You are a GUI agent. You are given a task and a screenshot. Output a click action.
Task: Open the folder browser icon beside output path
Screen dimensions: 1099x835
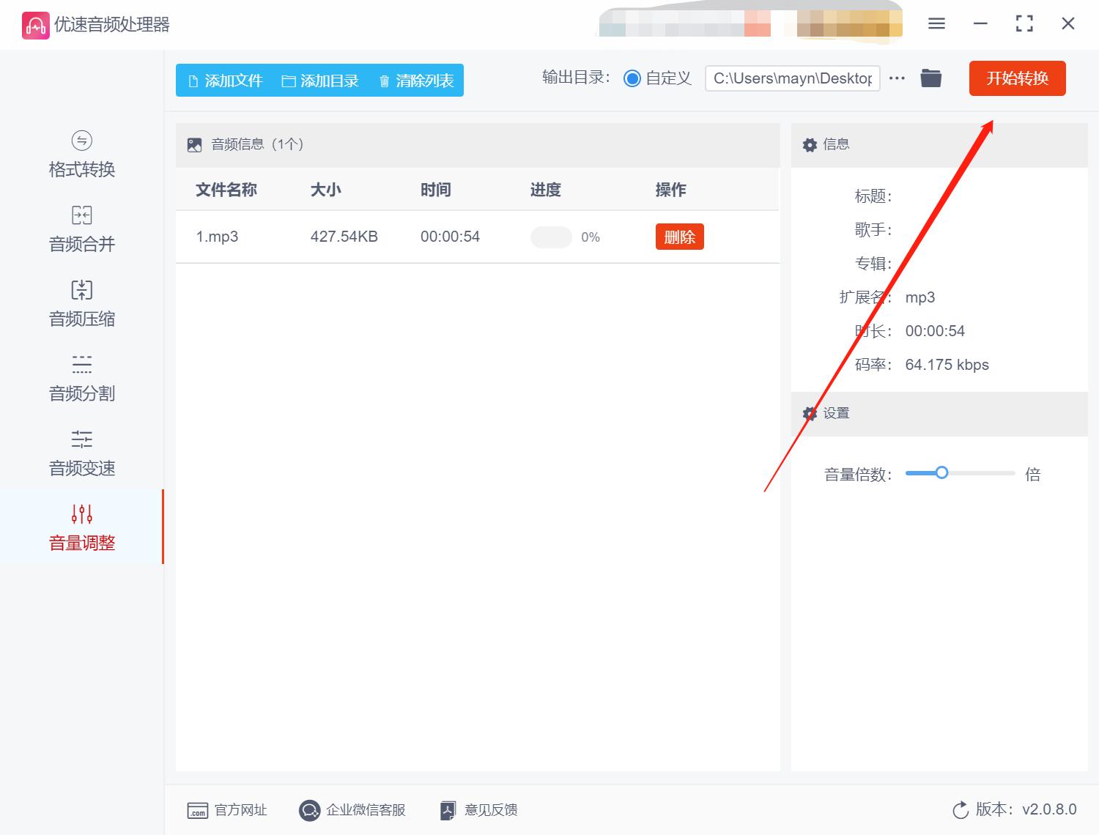coord(930,78)
